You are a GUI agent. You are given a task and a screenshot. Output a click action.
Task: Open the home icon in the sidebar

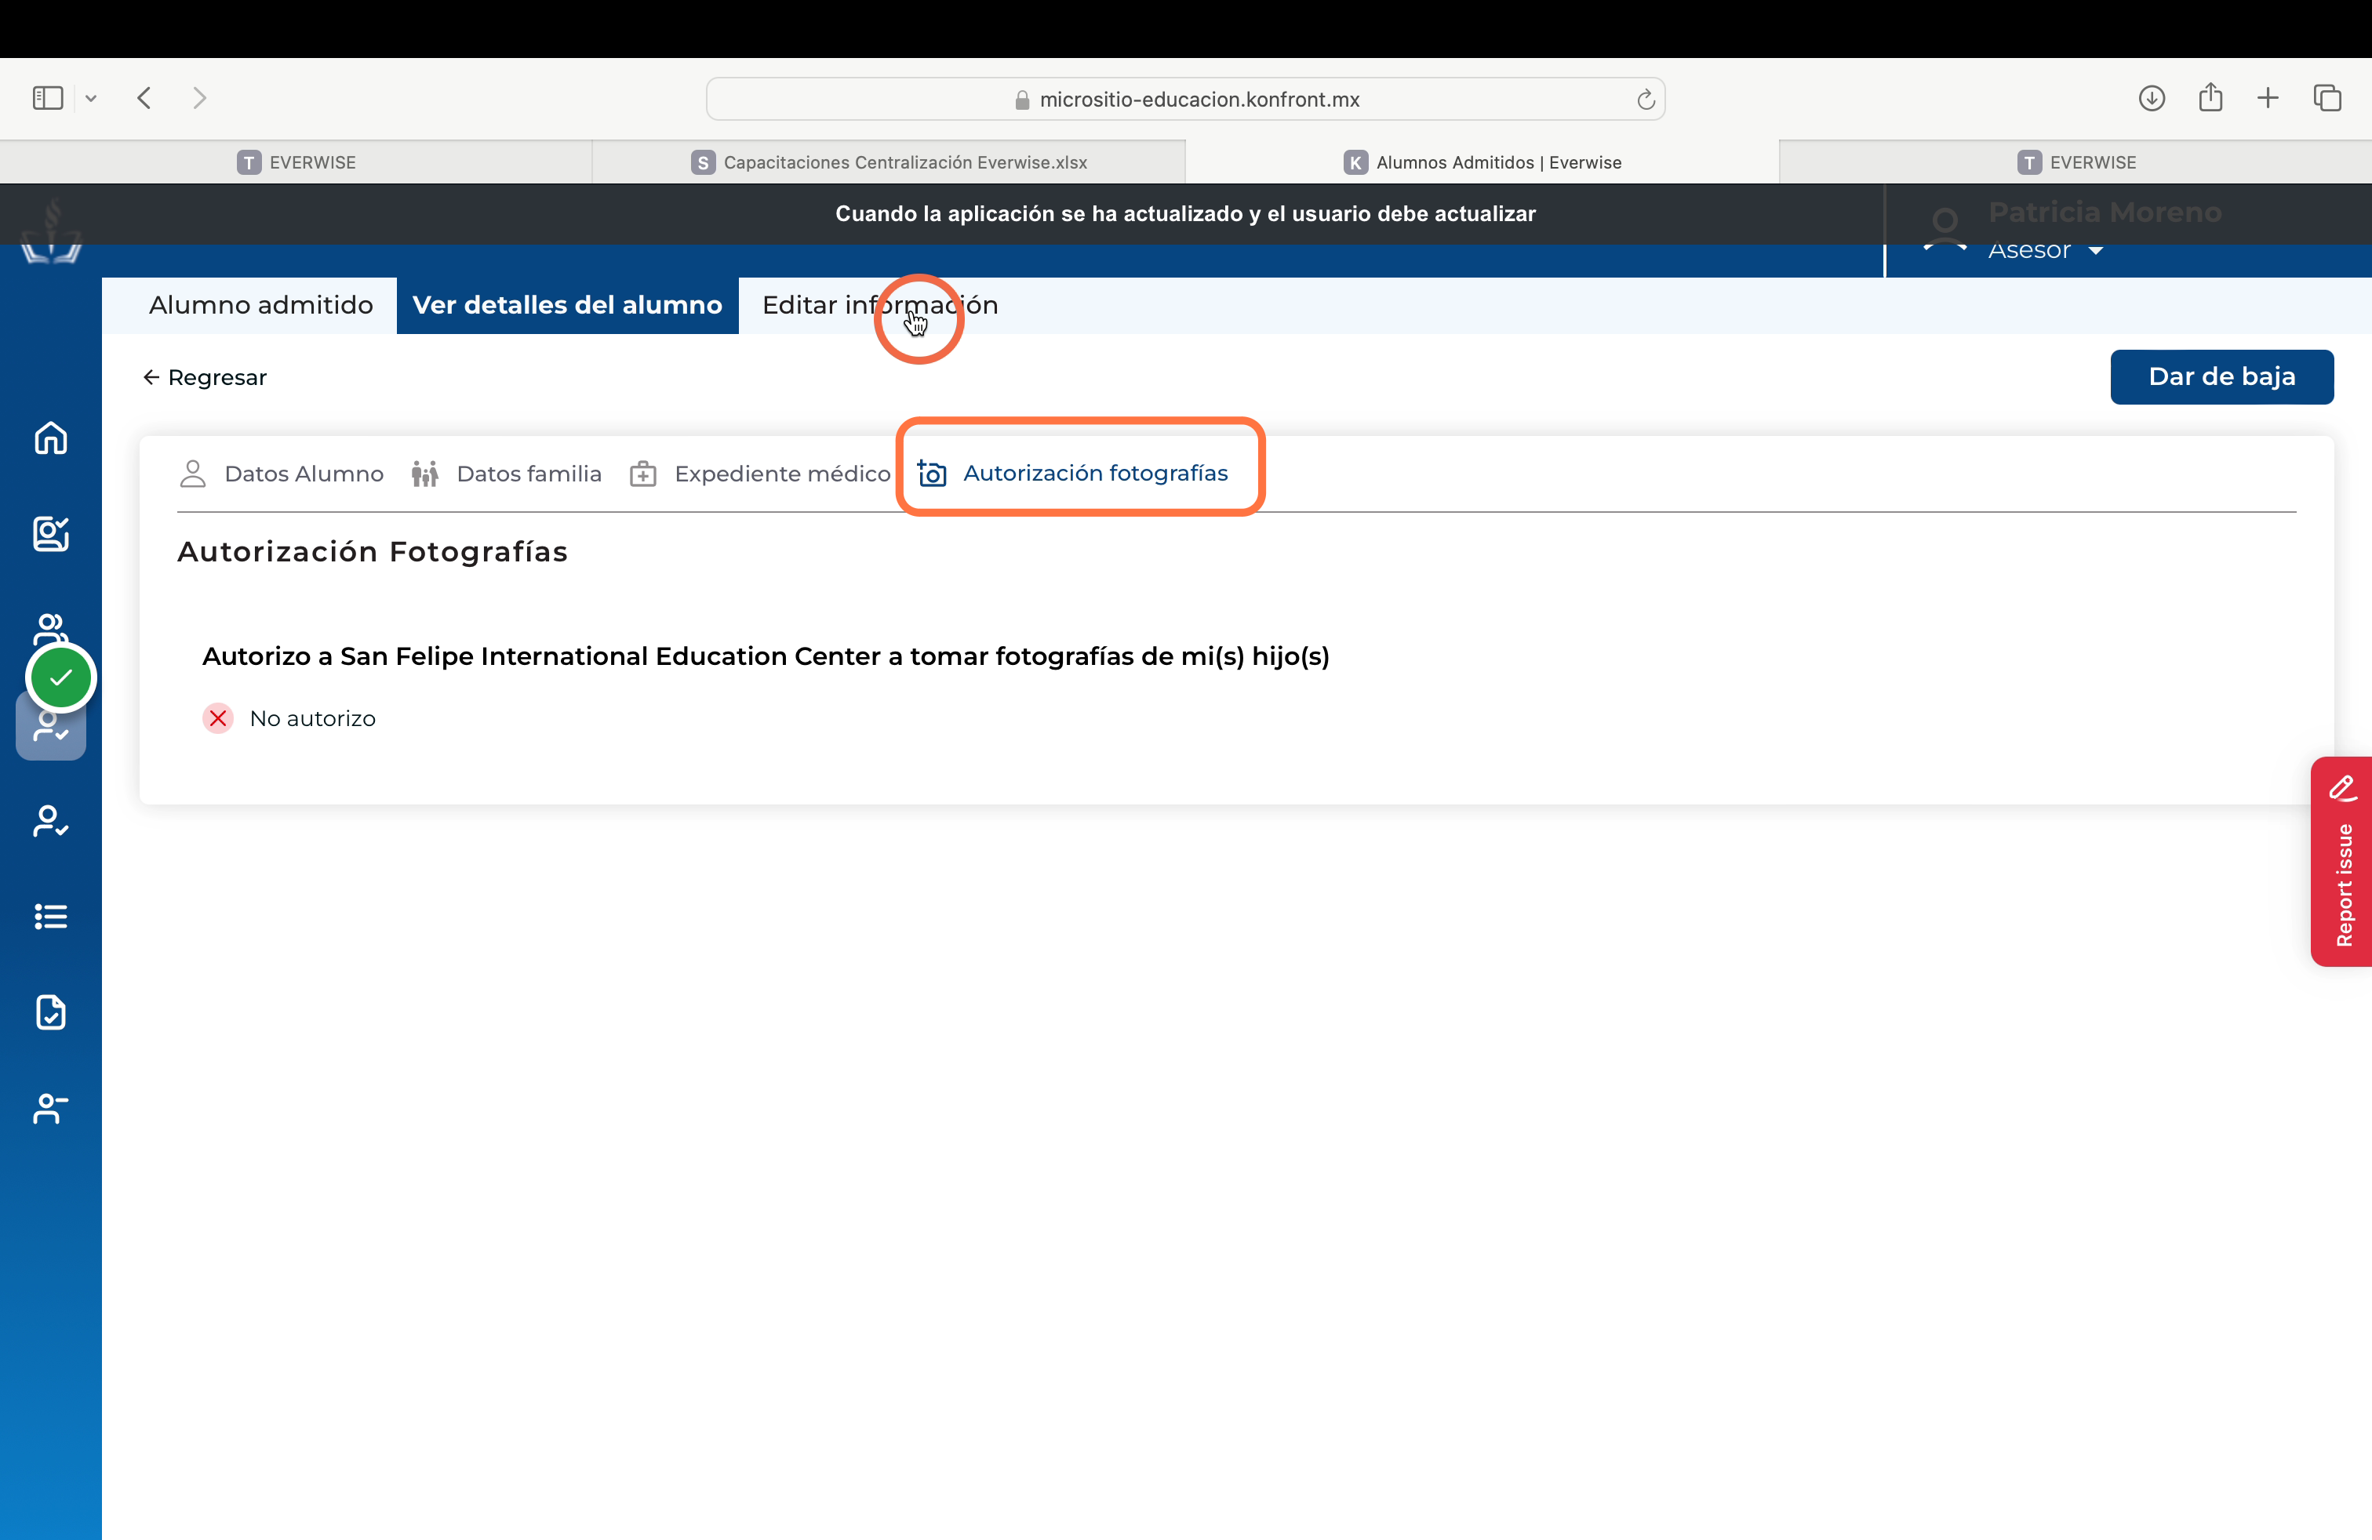(51, 438)
